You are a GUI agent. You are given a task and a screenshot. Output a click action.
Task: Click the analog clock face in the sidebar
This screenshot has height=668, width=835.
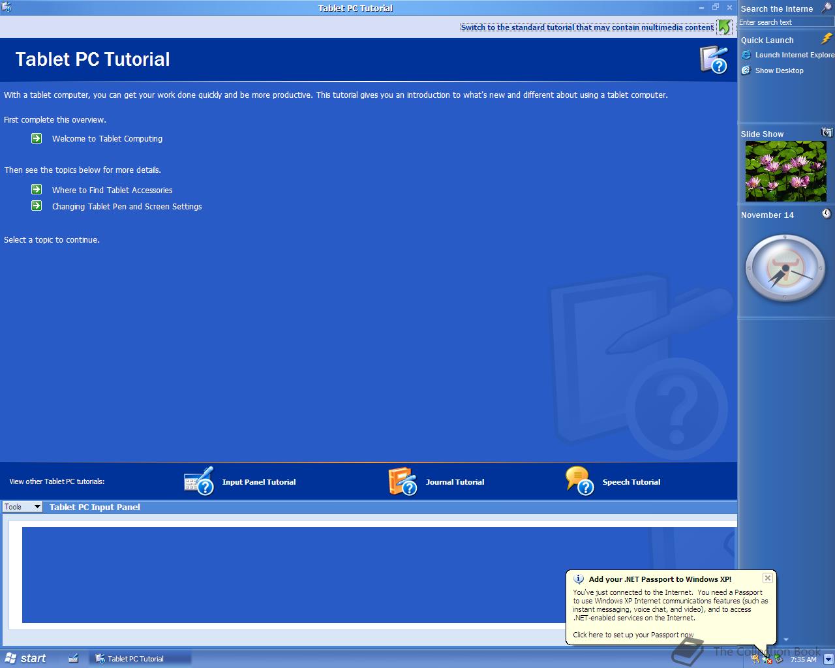(785, 268)
